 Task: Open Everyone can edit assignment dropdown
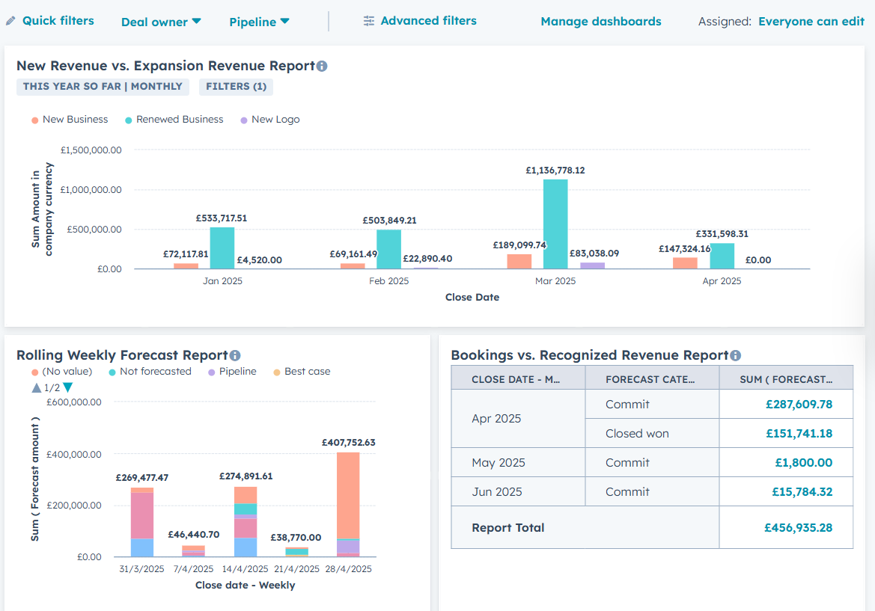[x=811, y=22]
